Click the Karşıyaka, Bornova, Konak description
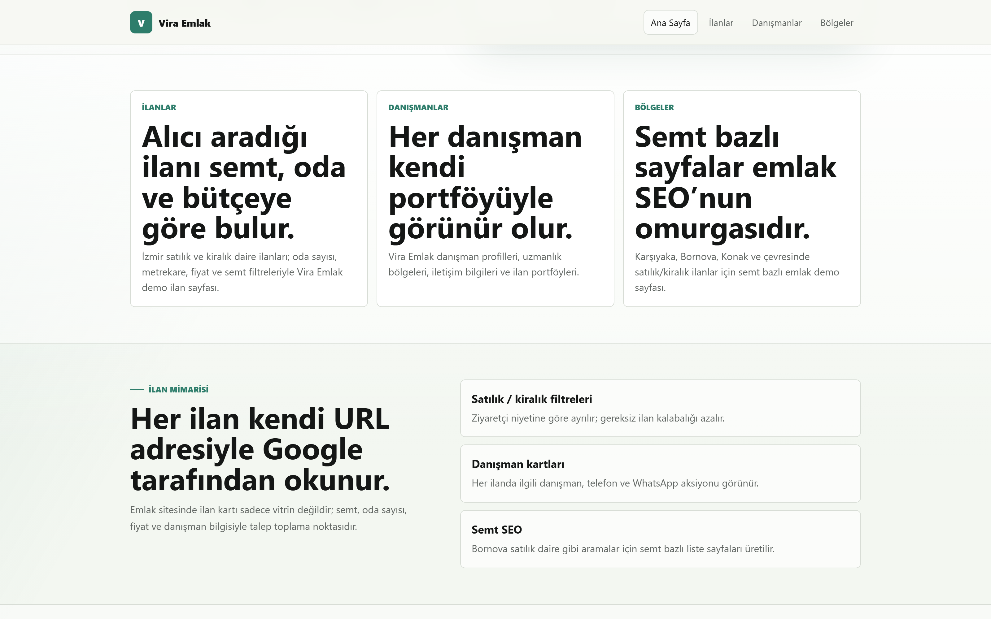 [737, 272]
